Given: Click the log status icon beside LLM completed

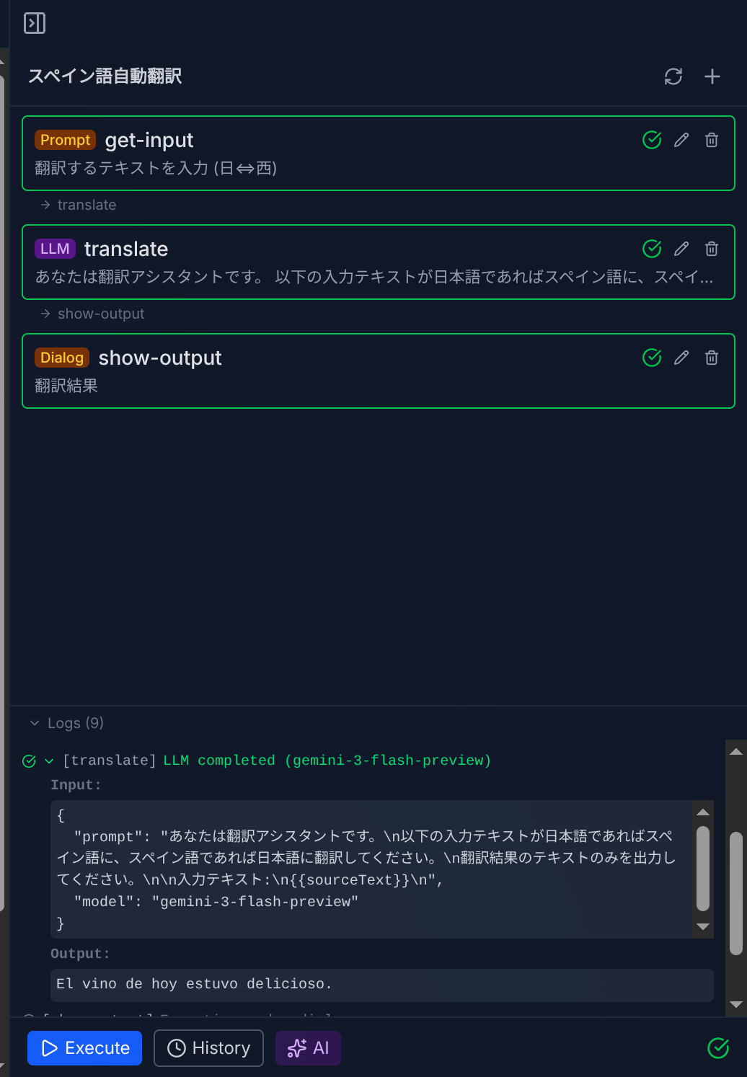Looking at the screenshot, I should pos(28,760).
